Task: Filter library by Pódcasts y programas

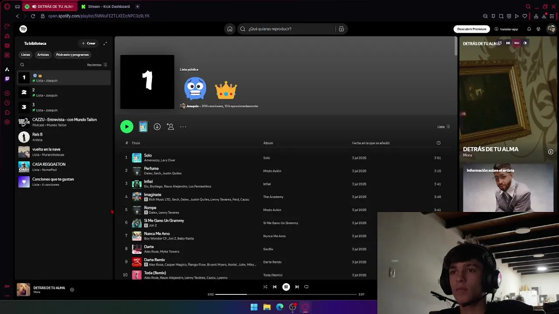Action: point(72,55)
